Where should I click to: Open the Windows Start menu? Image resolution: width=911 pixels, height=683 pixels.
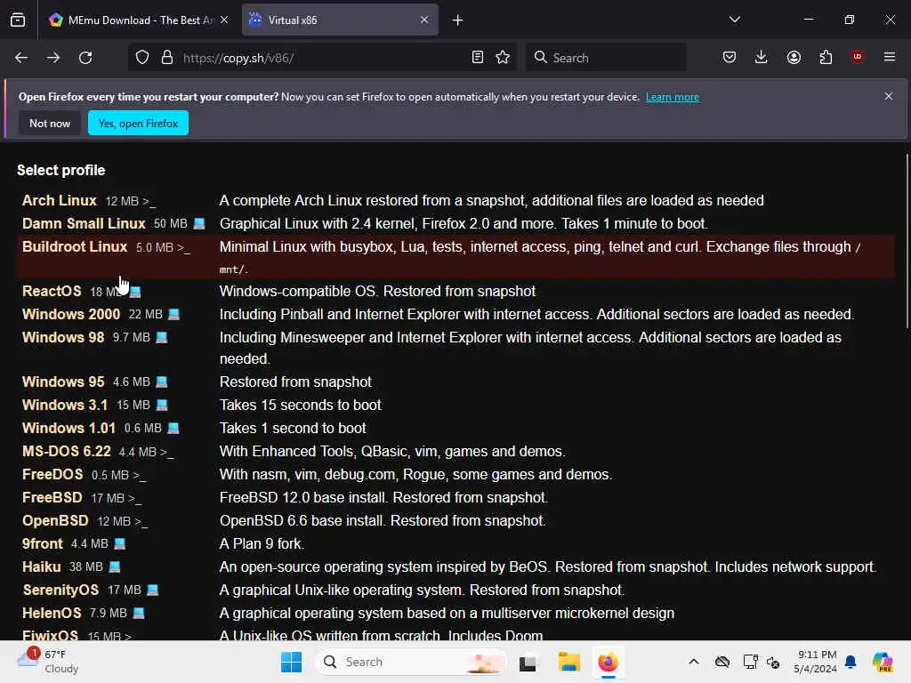[291, 662]
